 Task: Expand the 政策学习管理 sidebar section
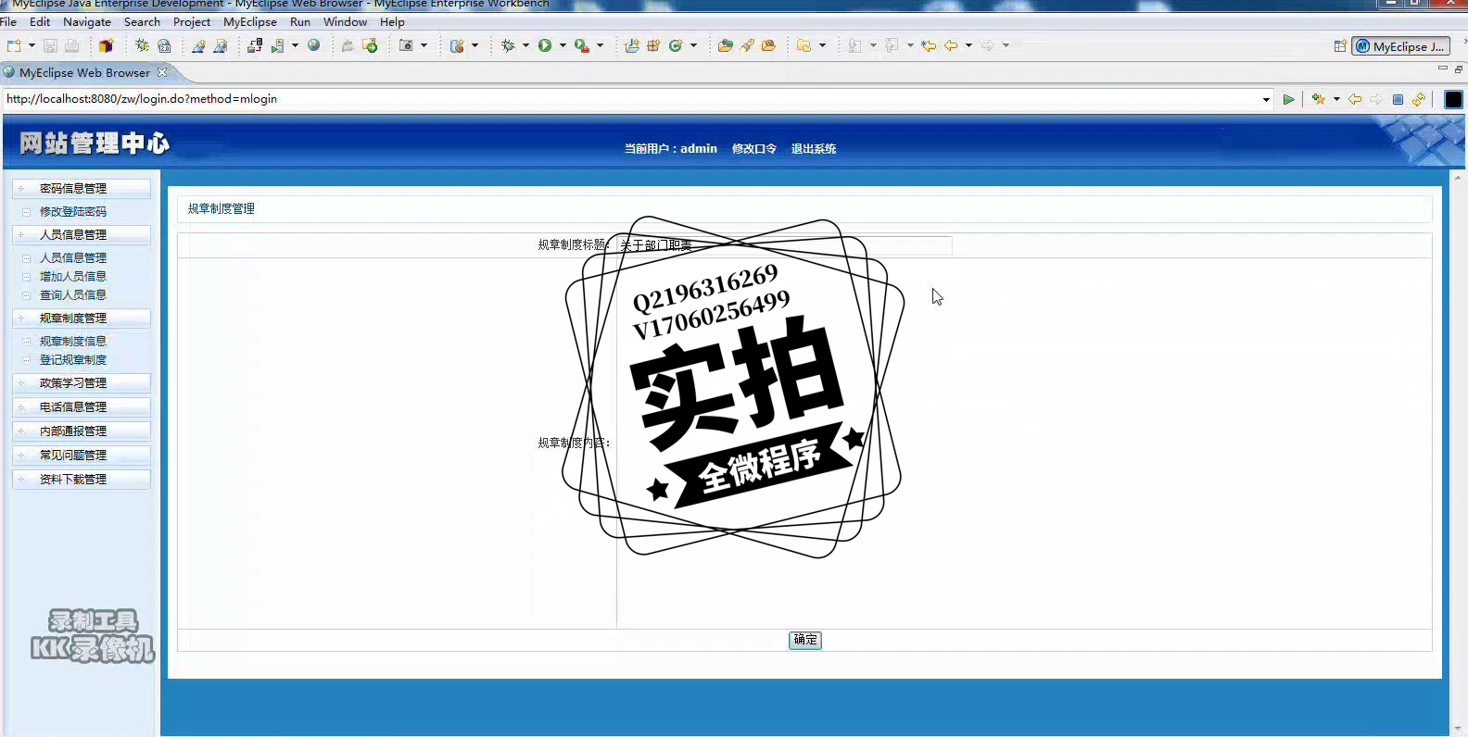pos(82,383)
